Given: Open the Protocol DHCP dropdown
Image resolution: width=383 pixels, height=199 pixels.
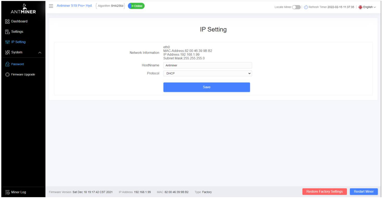Looking at the screenshot, I should click(x=207, y=73).
